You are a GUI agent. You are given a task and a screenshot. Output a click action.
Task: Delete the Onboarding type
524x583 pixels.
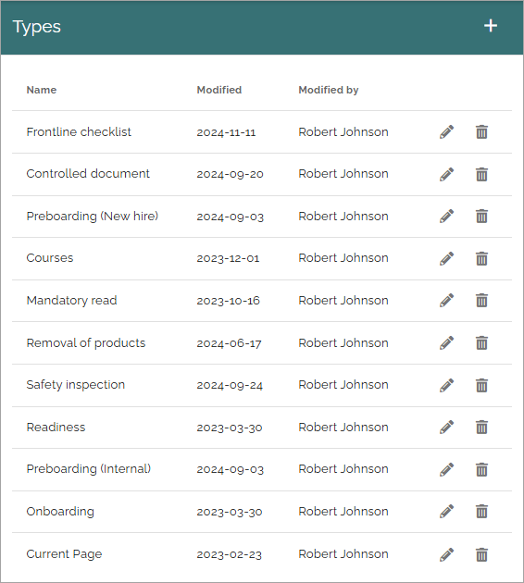[481, 512]
